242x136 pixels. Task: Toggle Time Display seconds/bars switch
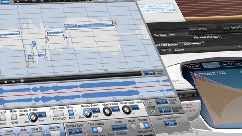pyautogui.click(x=97, y=130)
